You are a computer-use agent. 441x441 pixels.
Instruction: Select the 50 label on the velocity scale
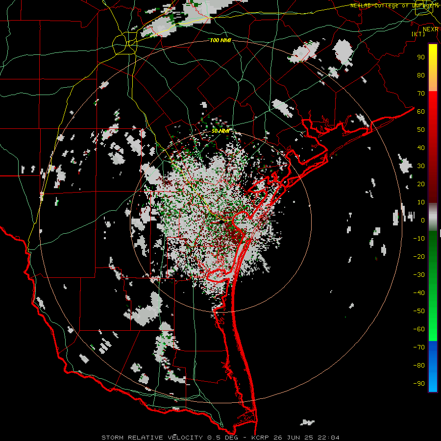point(421,130)
